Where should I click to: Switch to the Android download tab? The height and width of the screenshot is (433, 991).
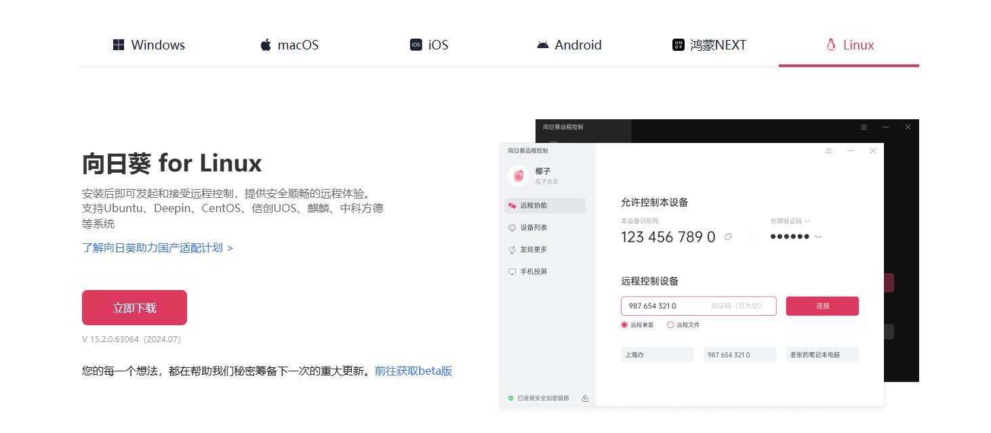569,45
